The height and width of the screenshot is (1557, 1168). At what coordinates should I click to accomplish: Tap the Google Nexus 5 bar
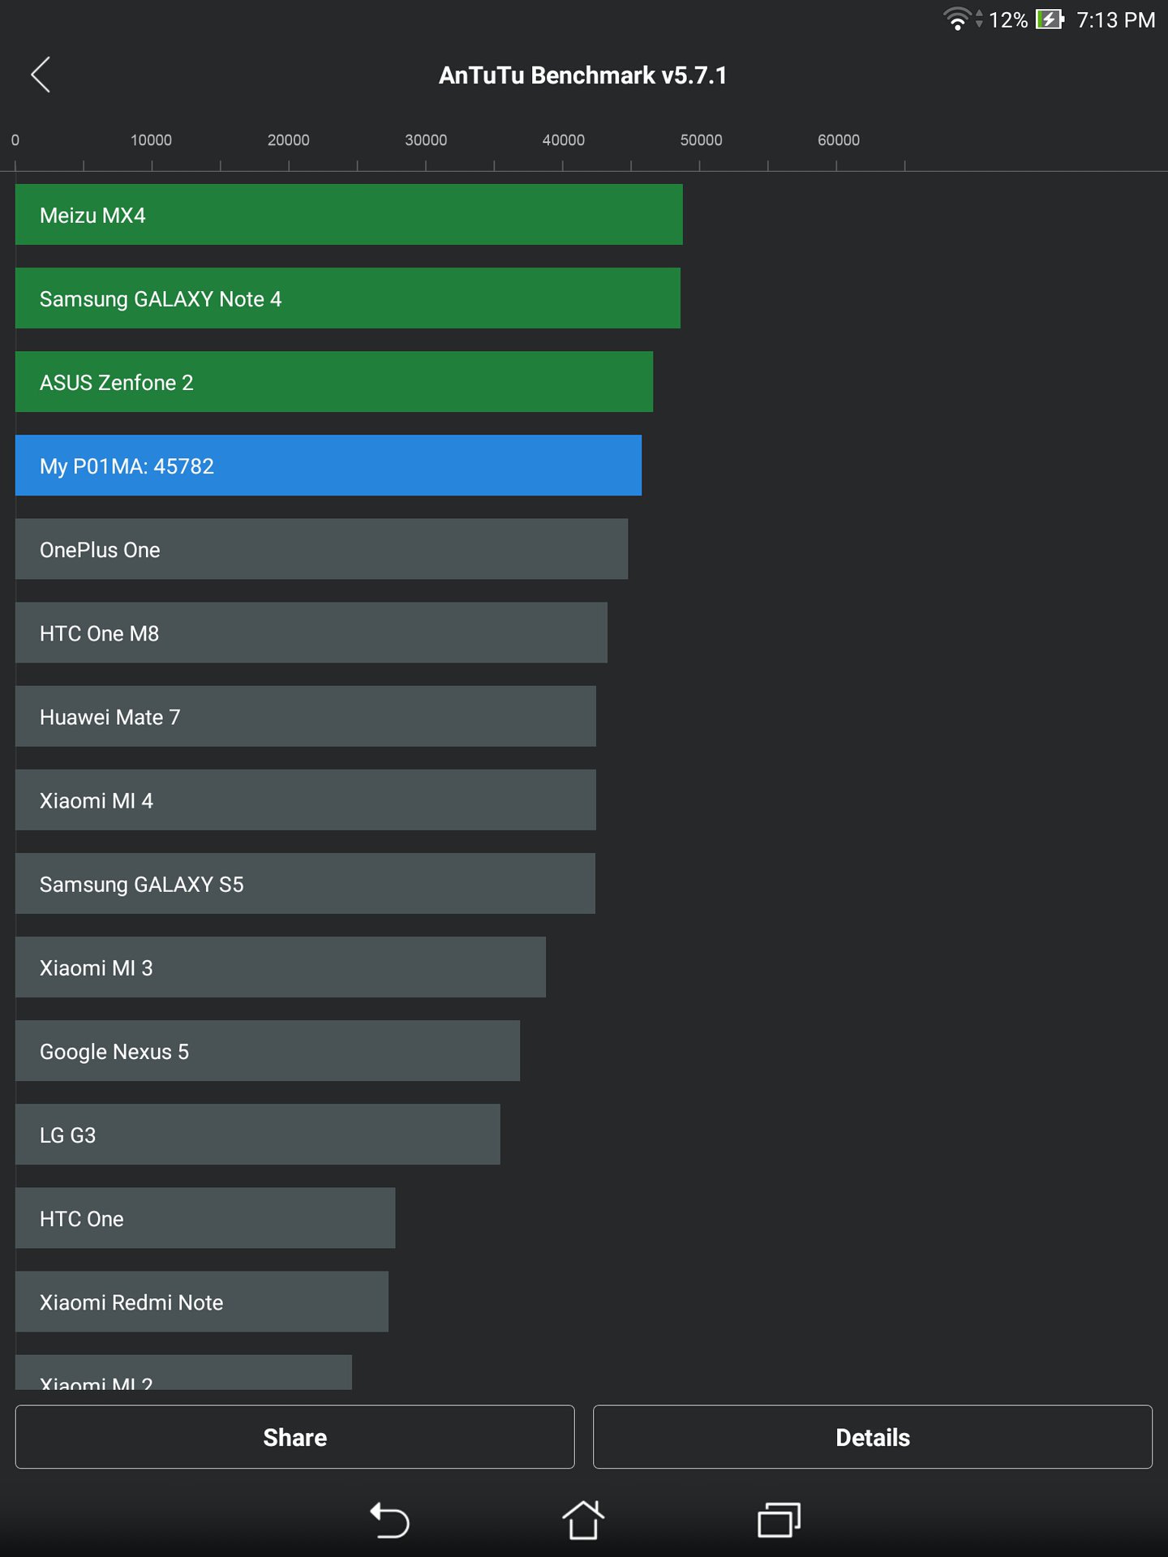tap(267, 1051)
